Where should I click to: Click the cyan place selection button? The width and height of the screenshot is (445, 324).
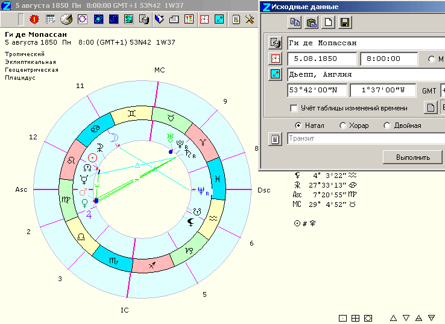275,74
